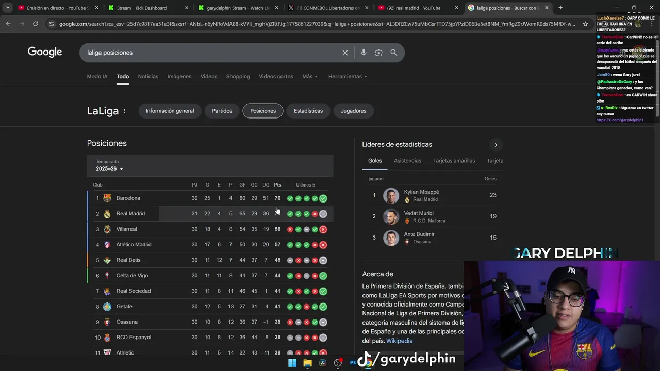
Task: Select the Posiciones chip
Action: pos(263,111)
